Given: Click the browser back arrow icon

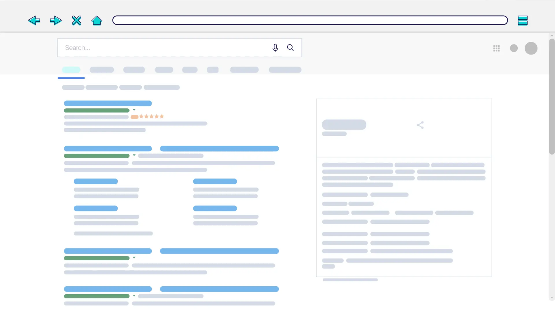Looking at the screenshot, I should tap(34, 21).
